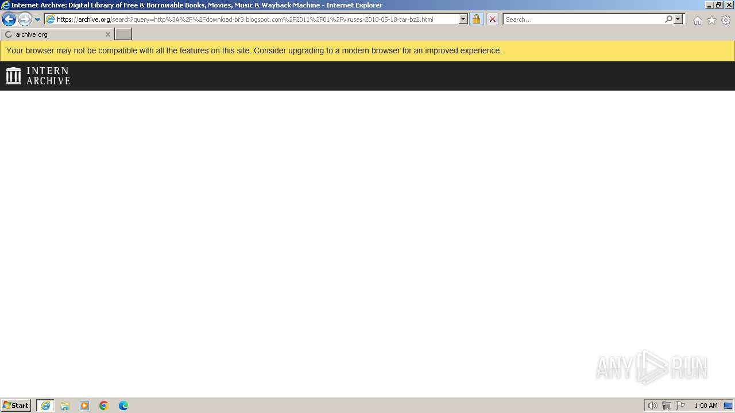Screen dimensions: 735x413
Task: Open Windows Explorer folder from taskbar
Action: click(x=65, y=406)
